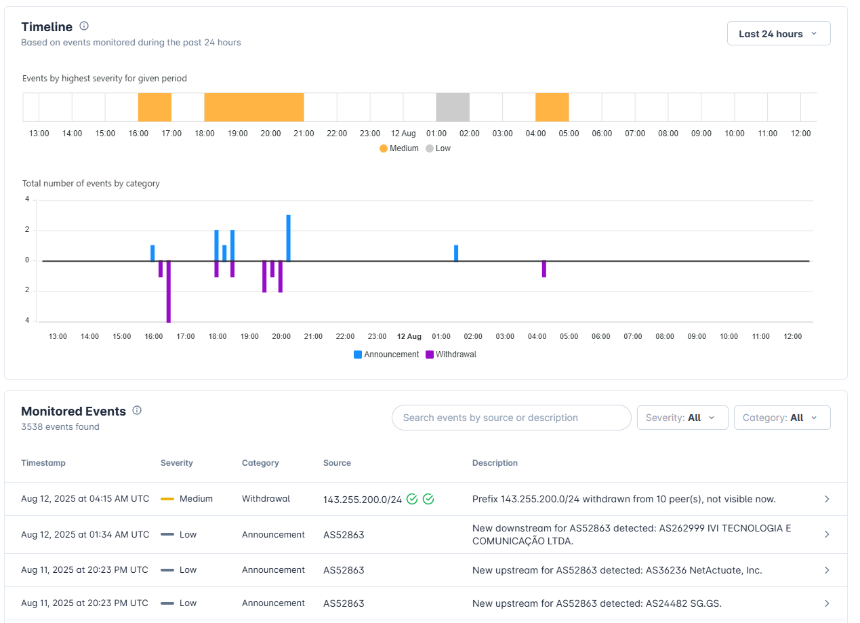Open details arrow for SG.GS upstream event

(x=827, y=603)
